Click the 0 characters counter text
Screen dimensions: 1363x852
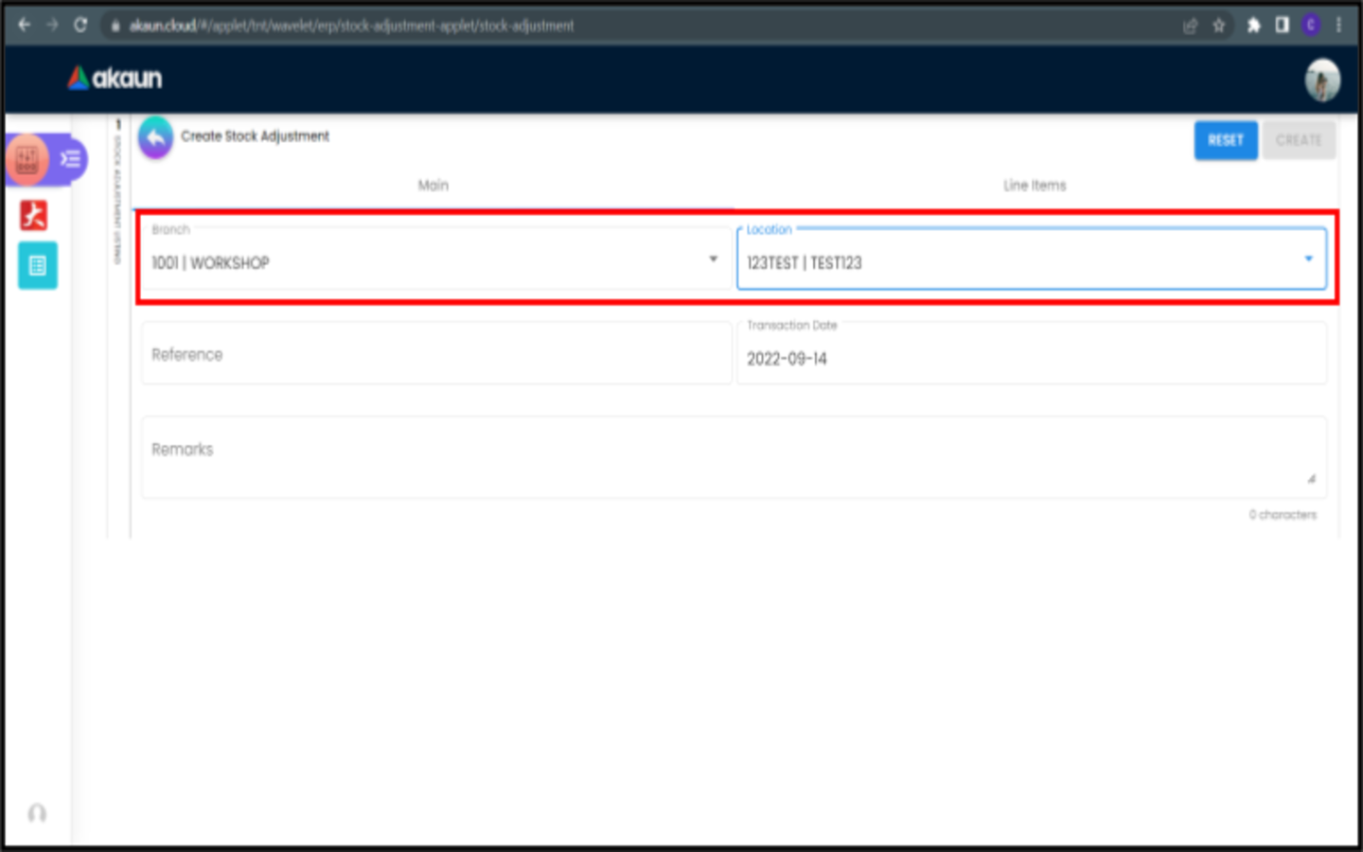tap(1283, 515)
